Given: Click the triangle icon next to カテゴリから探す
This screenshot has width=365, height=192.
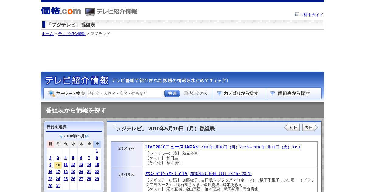Looking at the screenshot, I should (x=219, y=94).
